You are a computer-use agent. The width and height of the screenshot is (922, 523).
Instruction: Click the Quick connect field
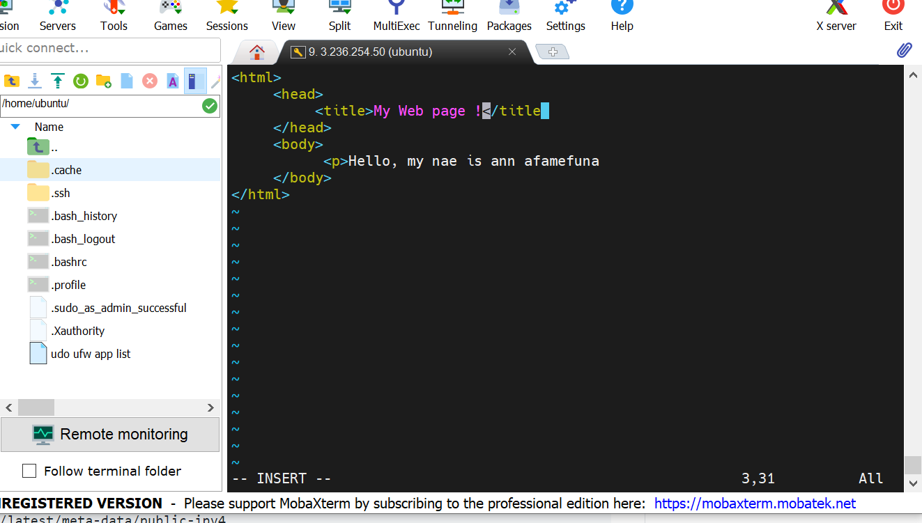click(x=110, y=49)
